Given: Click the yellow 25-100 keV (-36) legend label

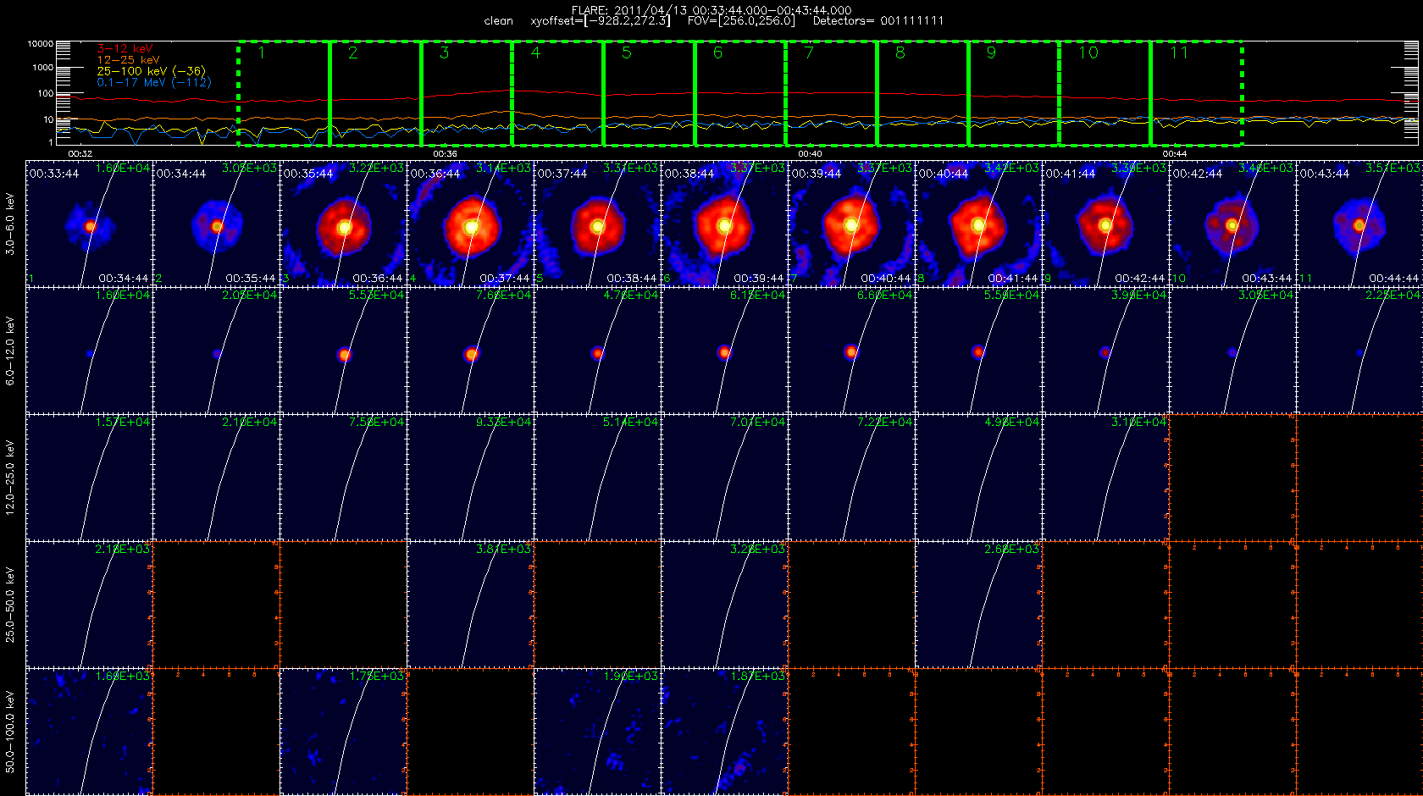Looking at the screenshot, I should click(151, 71).
